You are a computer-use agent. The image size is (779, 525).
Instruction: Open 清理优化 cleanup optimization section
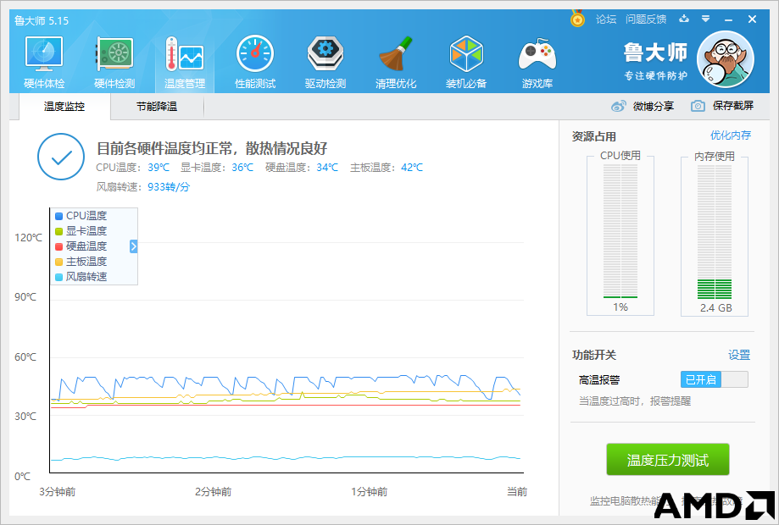(396, 63)
